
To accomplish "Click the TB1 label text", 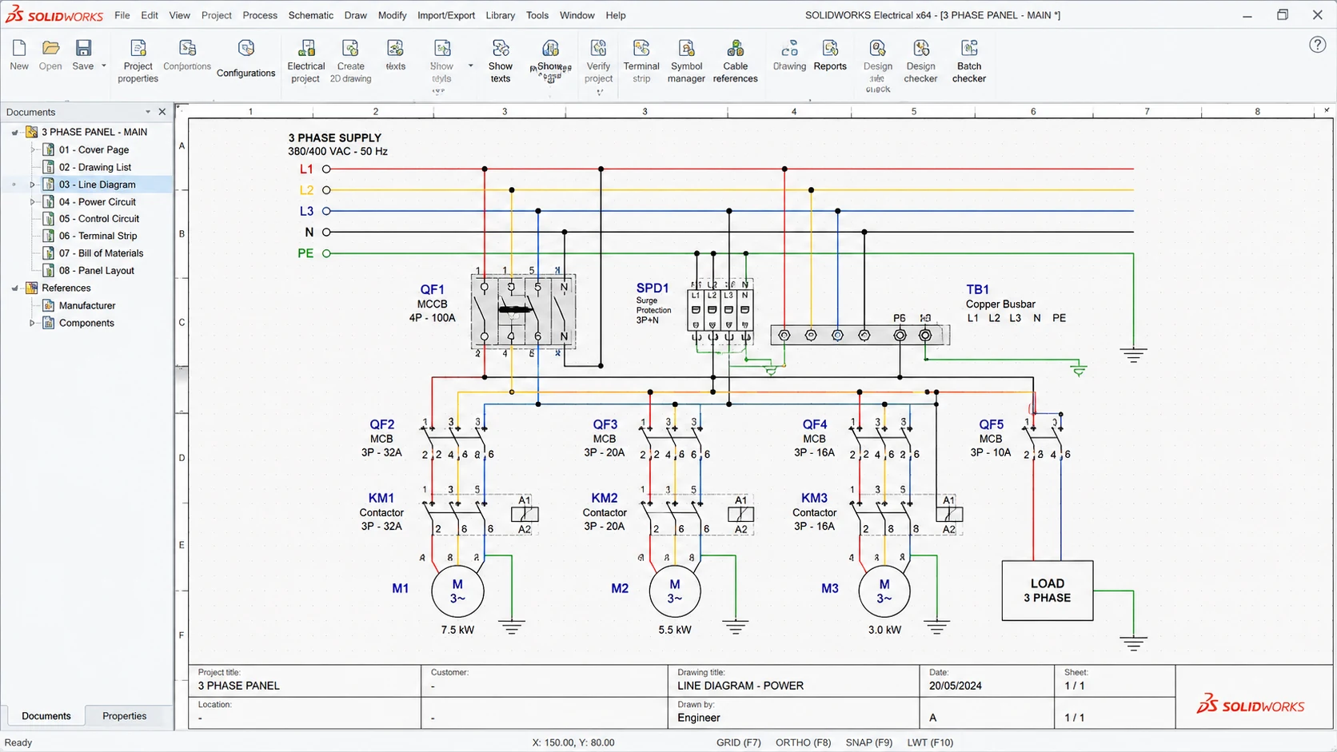I will [x=977, y=289].
